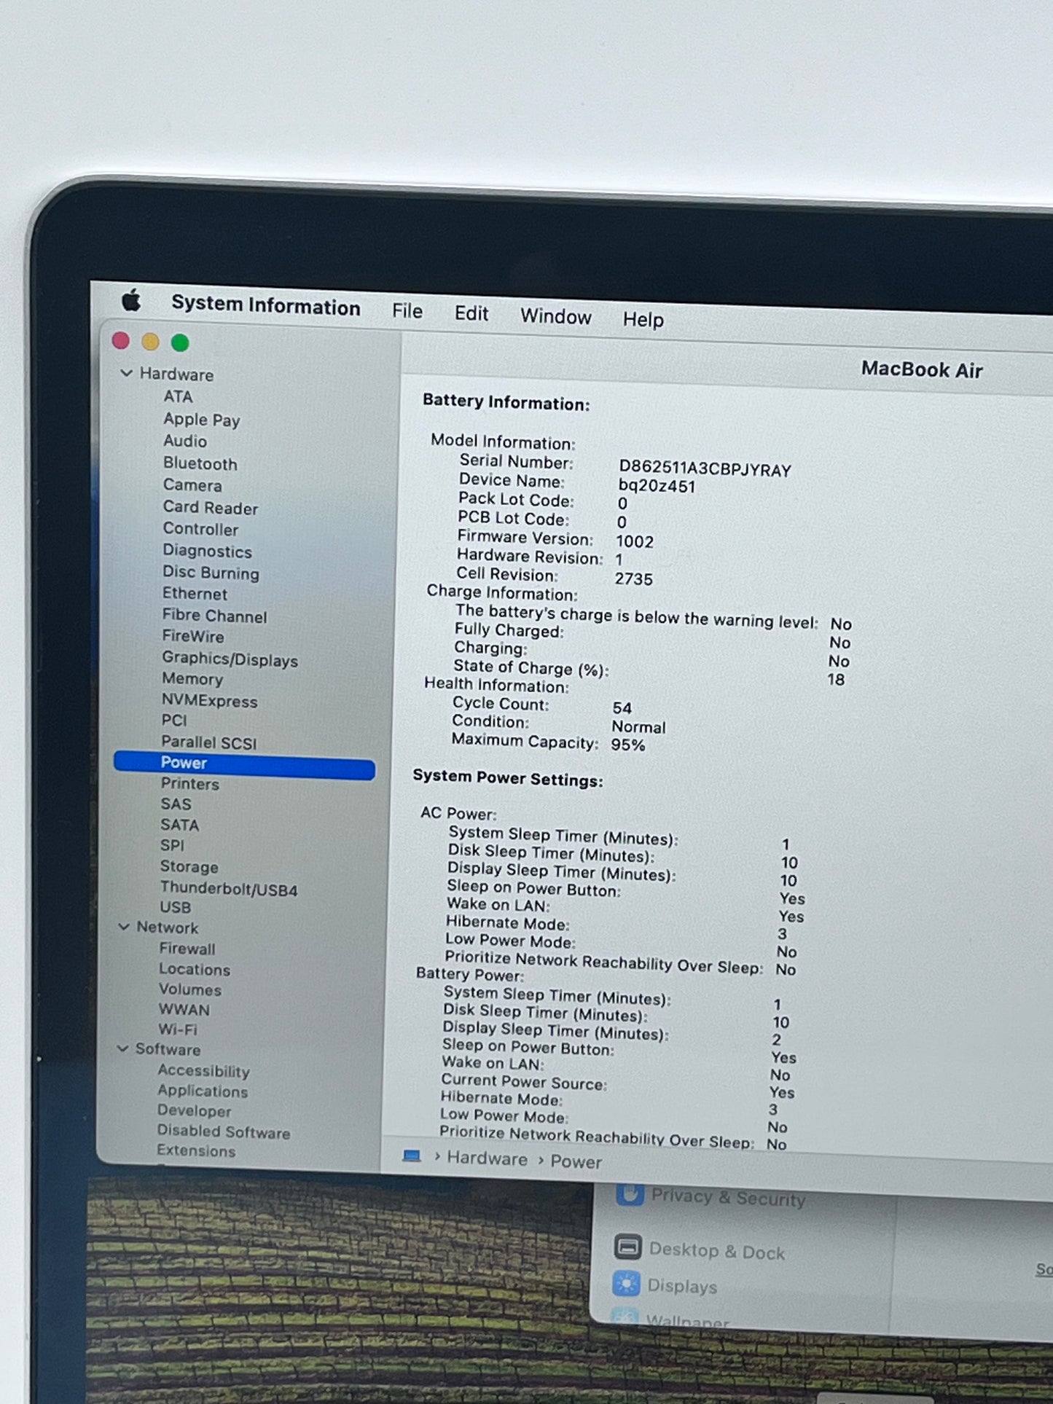1053x1404 pixels.
Task: Select Ethernet in the sidebar
Action: coord(195,594)
